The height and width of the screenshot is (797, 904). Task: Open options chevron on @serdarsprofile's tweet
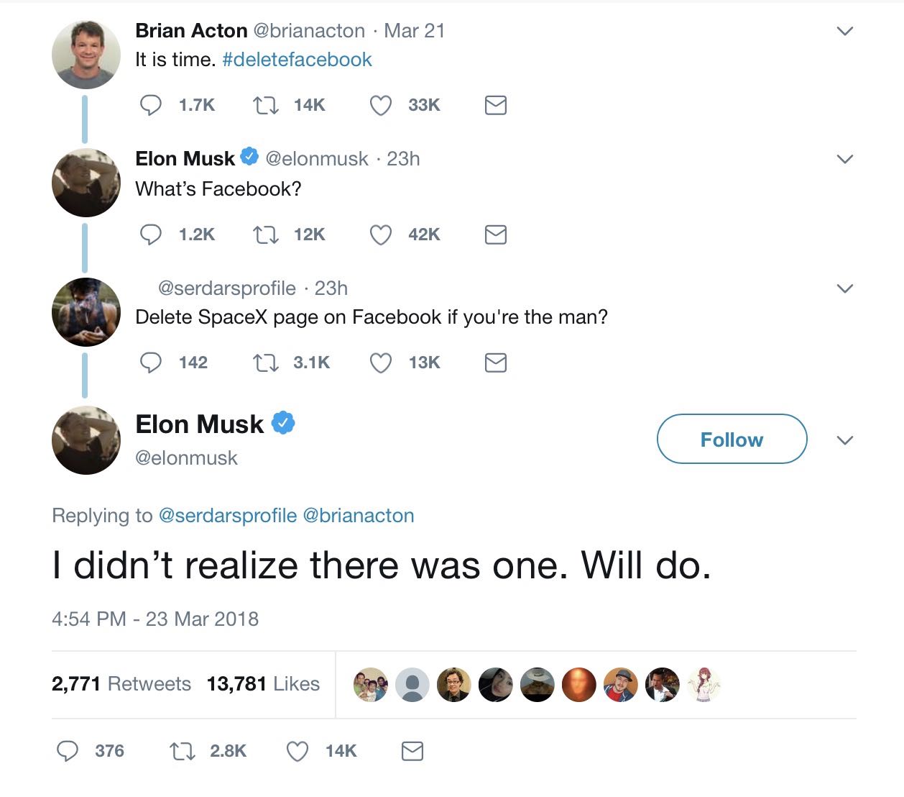tap(845, 288)
